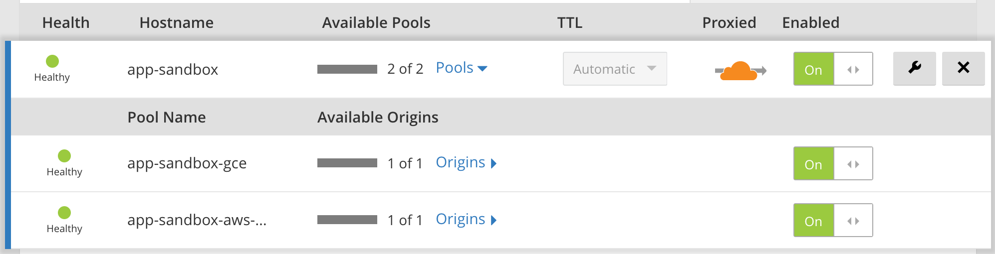This screenshot has width=995, height=254.
Task: Click the green health dot for app-sandbox
Action: (52, 61)
